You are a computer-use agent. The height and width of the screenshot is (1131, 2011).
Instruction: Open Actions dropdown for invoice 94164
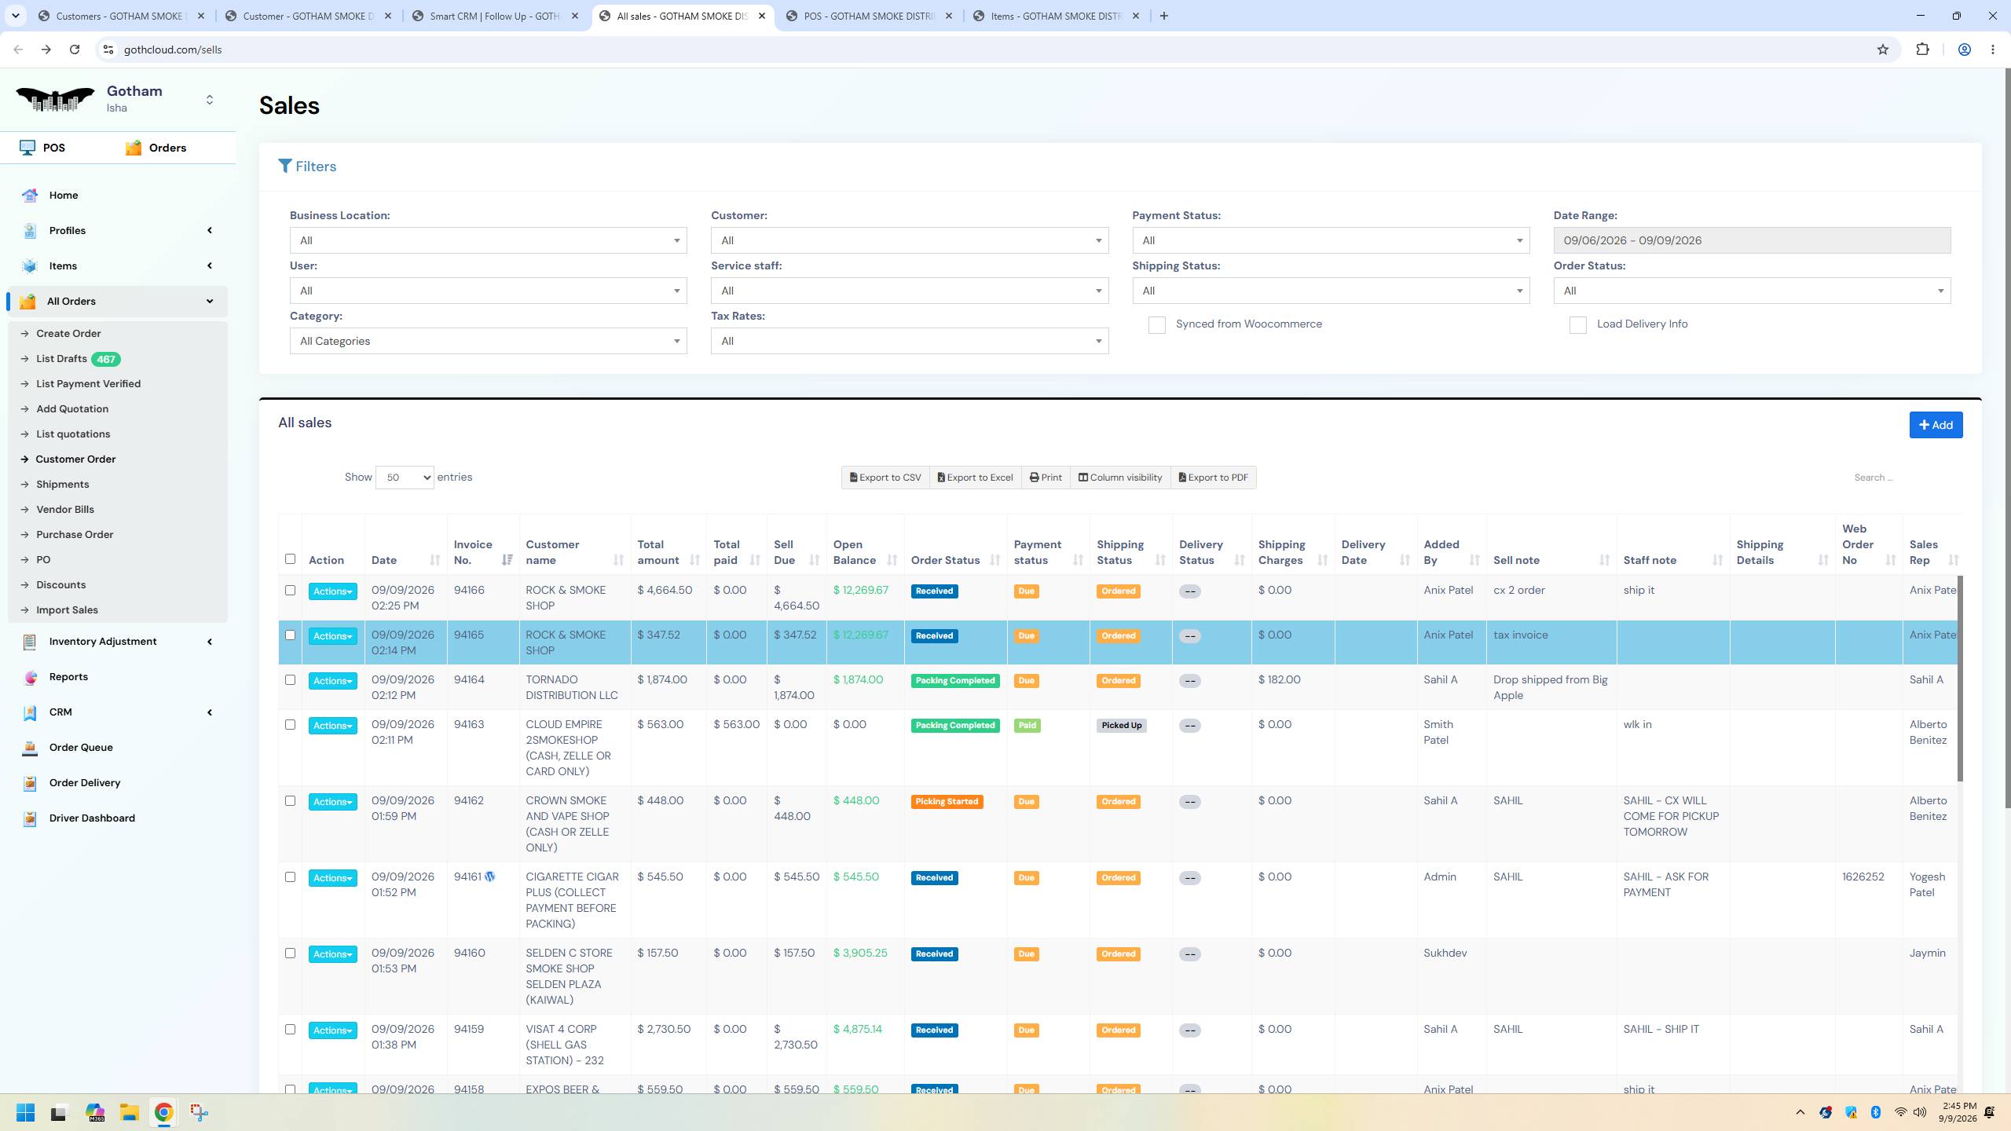[332, 681]
